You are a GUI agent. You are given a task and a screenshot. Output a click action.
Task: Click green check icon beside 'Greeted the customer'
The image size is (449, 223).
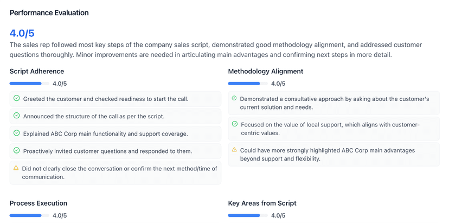[x=17, y=98]
